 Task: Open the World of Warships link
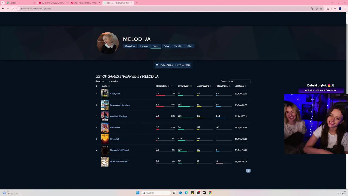click(119, 116)
